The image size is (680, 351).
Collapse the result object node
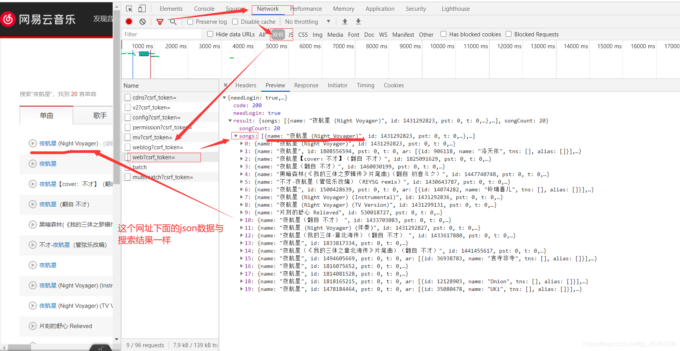[230, 121]
